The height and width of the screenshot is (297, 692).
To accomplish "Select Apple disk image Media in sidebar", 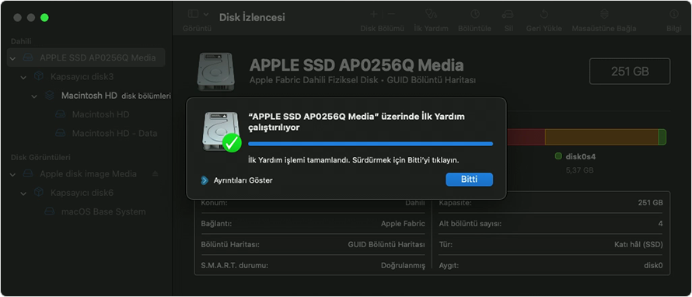I will pos(88,174).
